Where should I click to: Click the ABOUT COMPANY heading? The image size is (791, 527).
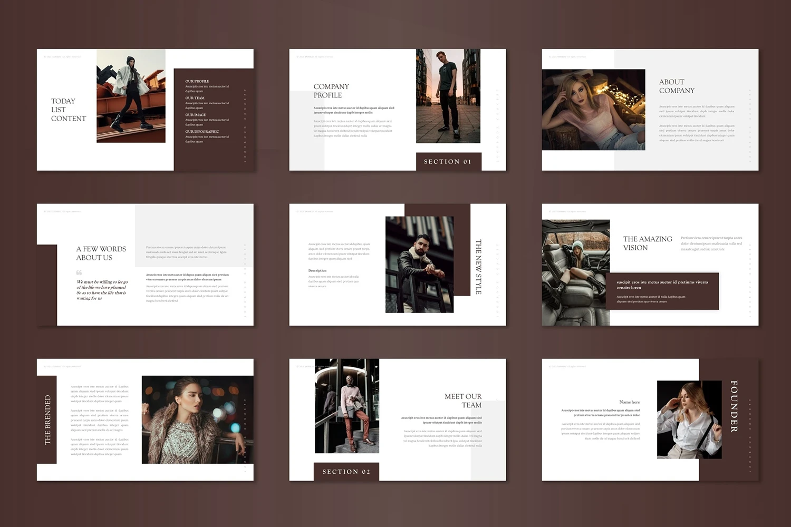coord(676,86)
